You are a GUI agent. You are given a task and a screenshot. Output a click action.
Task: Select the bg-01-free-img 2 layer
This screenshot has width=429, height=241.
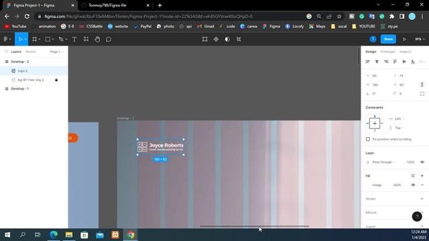31,80
